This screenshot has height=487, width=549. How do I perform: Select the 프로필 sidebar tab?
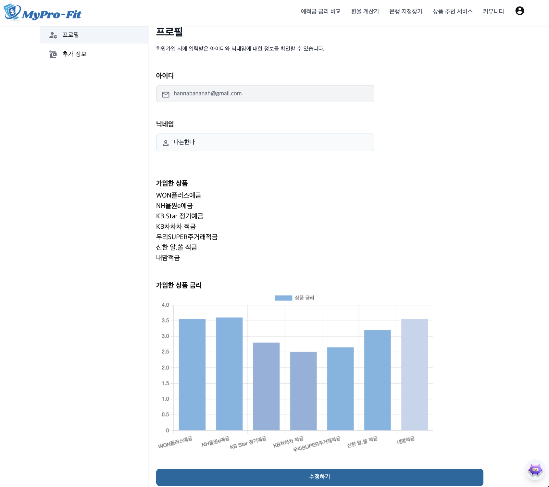[94, 35]
